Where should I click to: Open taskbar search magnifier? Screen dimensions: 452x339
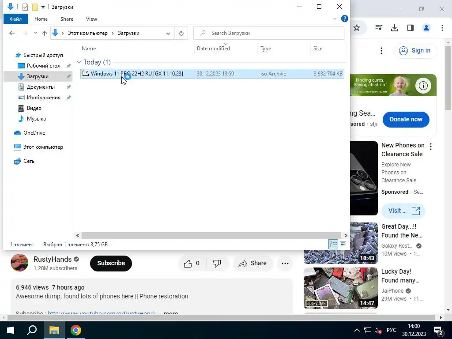tap(32, 330)
